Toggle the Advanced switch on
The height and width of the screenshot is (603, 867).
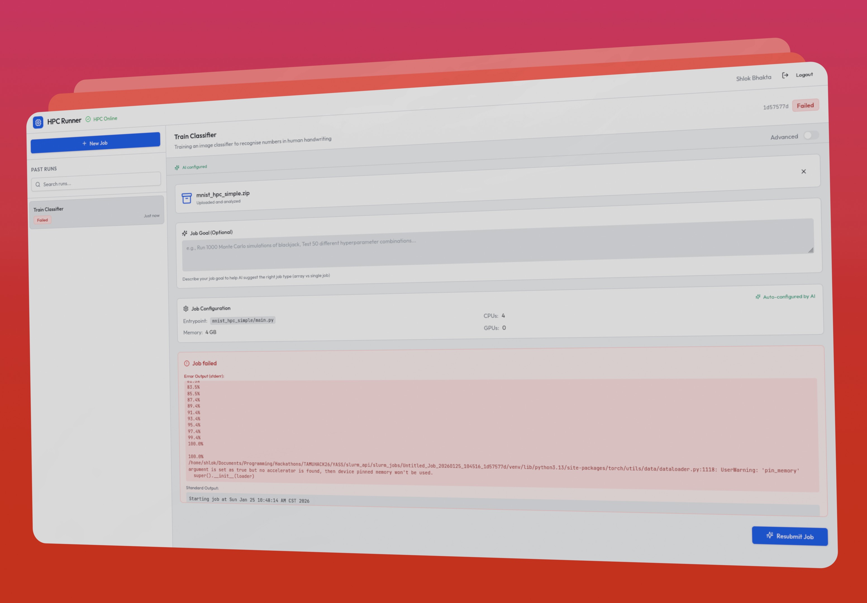(811, 135)
